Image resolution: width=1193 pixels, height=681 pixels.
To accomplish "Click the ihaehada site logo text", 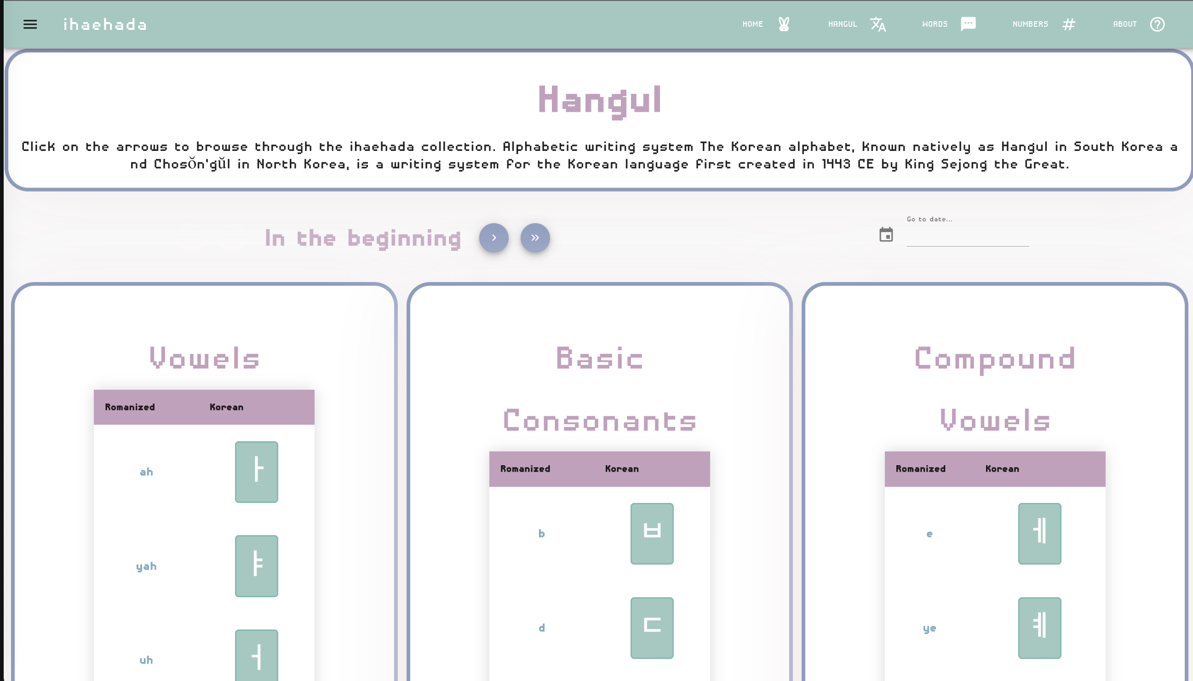I will pos(105,24).
